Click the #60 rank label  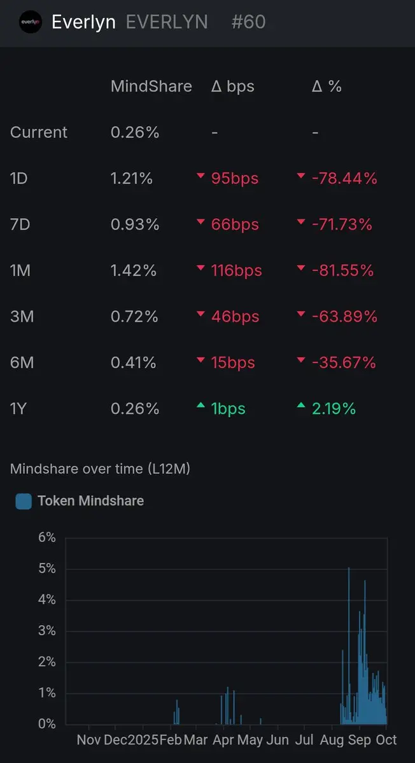(x=248, y=22)
